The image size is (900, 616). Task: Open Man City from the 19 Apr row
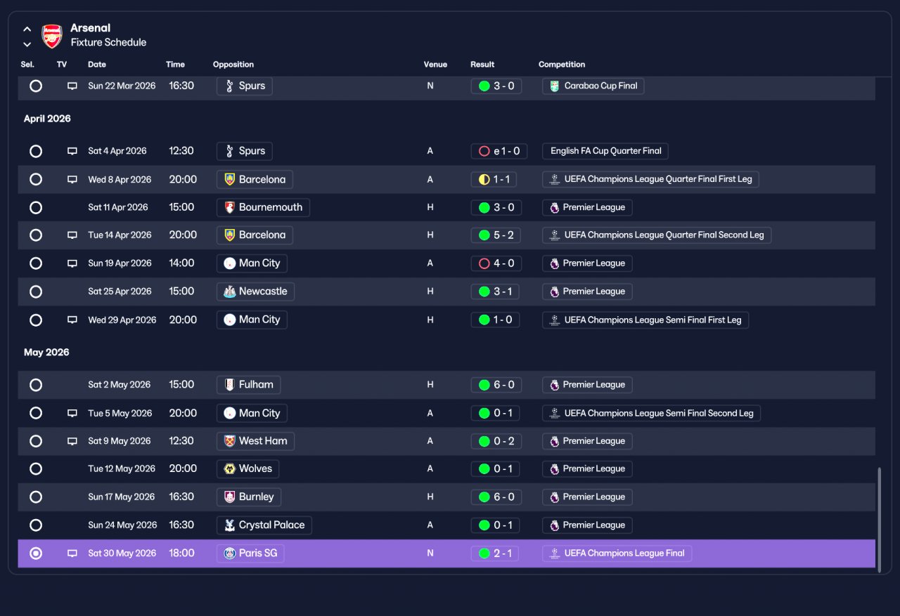pos(252,263)
